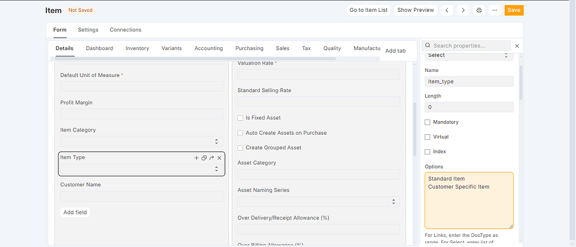Viewport: 576px width, 247px height.
Task: Open the Item Type select dropdown
Action: [x=141, y=169]
